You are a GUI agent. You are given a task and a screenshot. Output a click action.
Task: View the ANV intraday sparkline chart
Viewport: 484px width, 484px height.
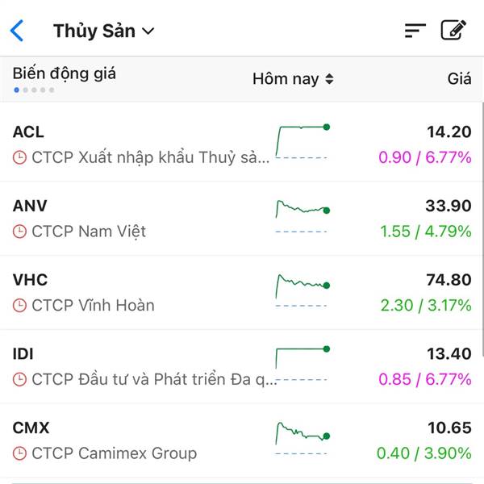pos(302,216)
